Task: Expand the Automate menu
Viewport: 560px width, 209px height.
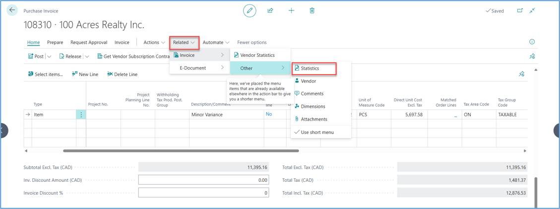Action: coord(216,42)
